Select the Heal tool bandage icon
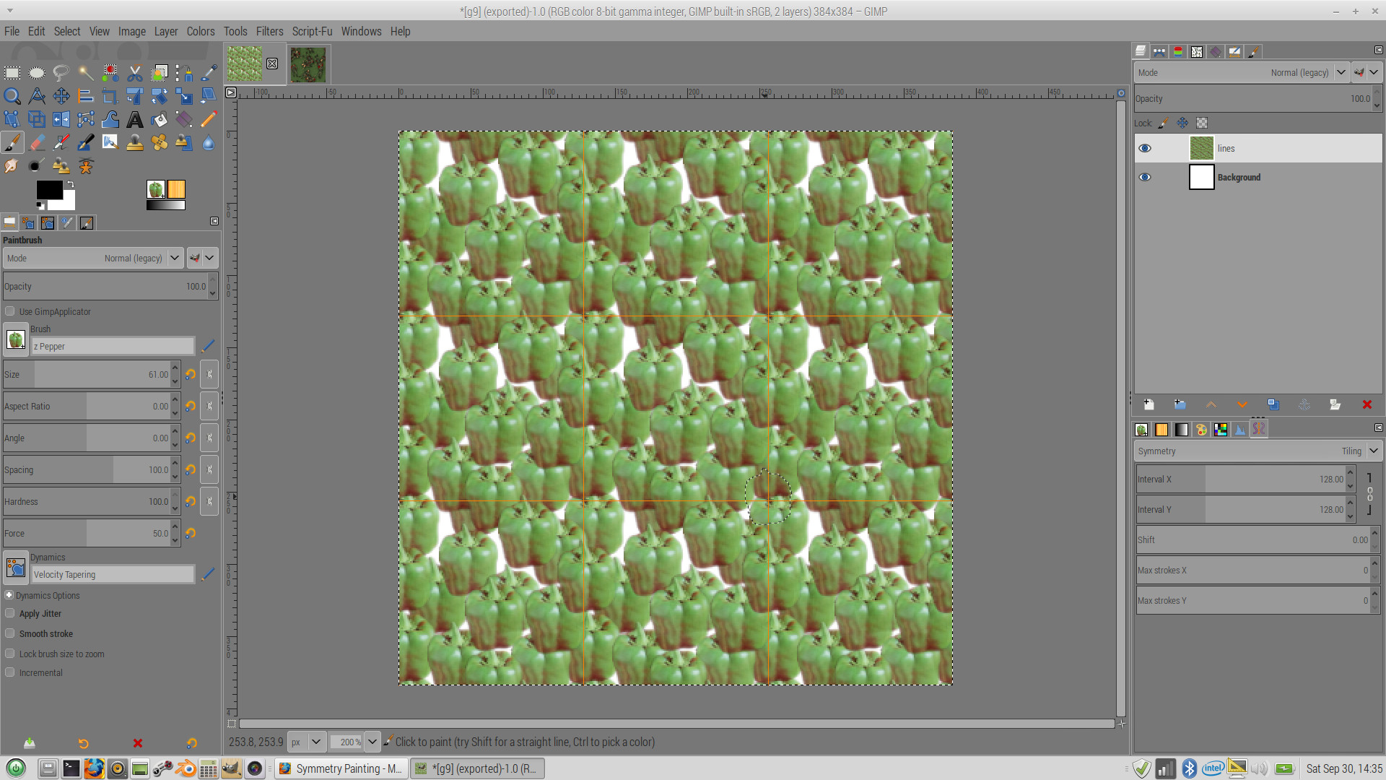 pos(159,143)
